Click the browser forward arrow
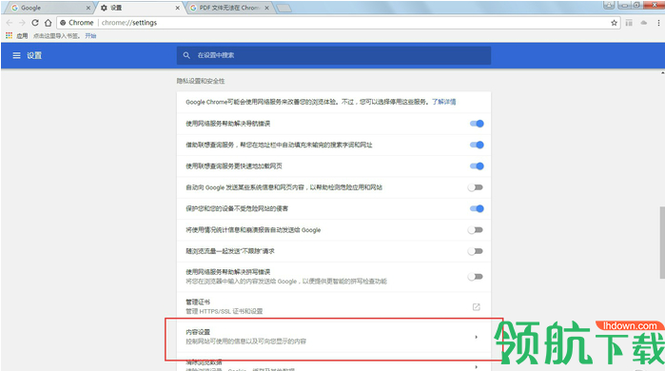 (x=22, y=23)
